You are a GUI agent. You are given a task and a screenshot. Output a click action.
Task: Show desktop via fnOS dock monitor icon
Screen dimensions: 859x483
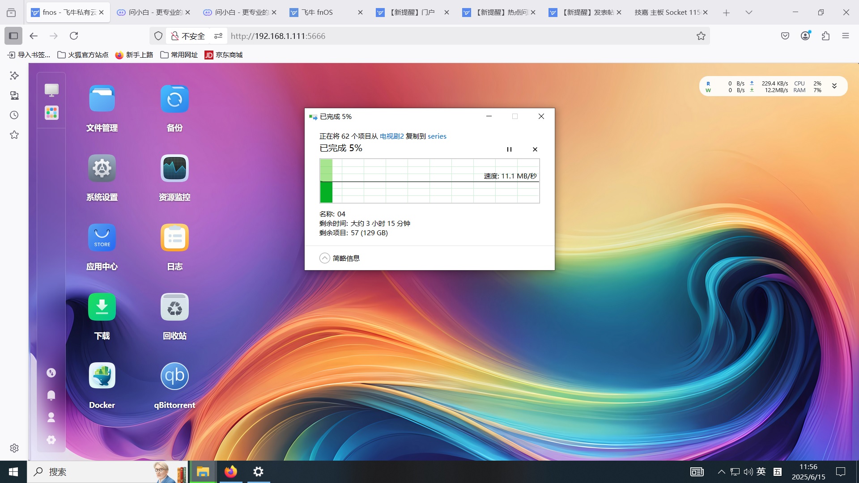[x=51, y=90]
